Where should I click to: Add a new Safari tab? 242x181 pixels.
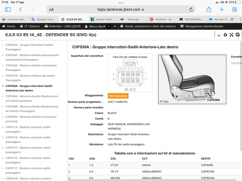coord(222,9)
